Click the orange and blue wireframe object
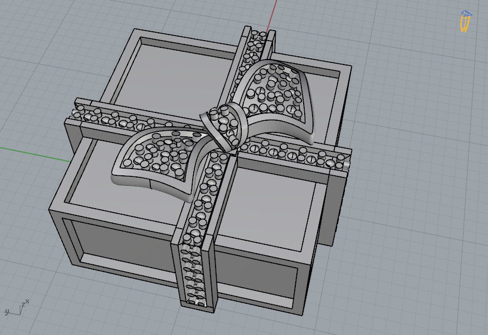The height and width of the screenshot is (335, 488). coord(466,21)
